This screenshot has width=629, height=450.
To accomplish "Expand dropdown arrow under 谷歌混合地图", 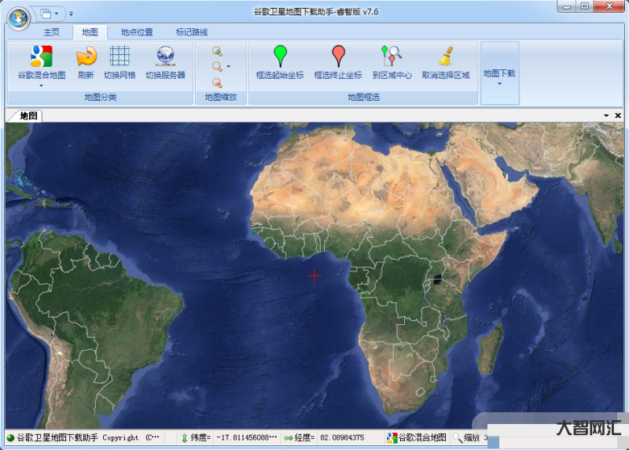I will tap(41, 85).
